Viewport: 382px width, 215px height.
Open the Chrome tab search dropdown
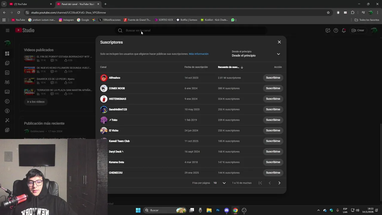coord(4,4)
